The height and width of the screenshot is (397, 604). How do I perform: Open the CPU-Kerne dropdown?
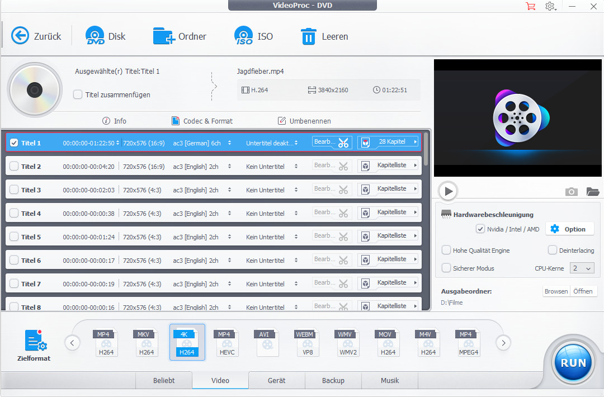pos(582,268)
